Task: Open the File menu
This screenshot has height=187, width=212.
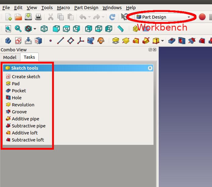Action: point(6,8)
